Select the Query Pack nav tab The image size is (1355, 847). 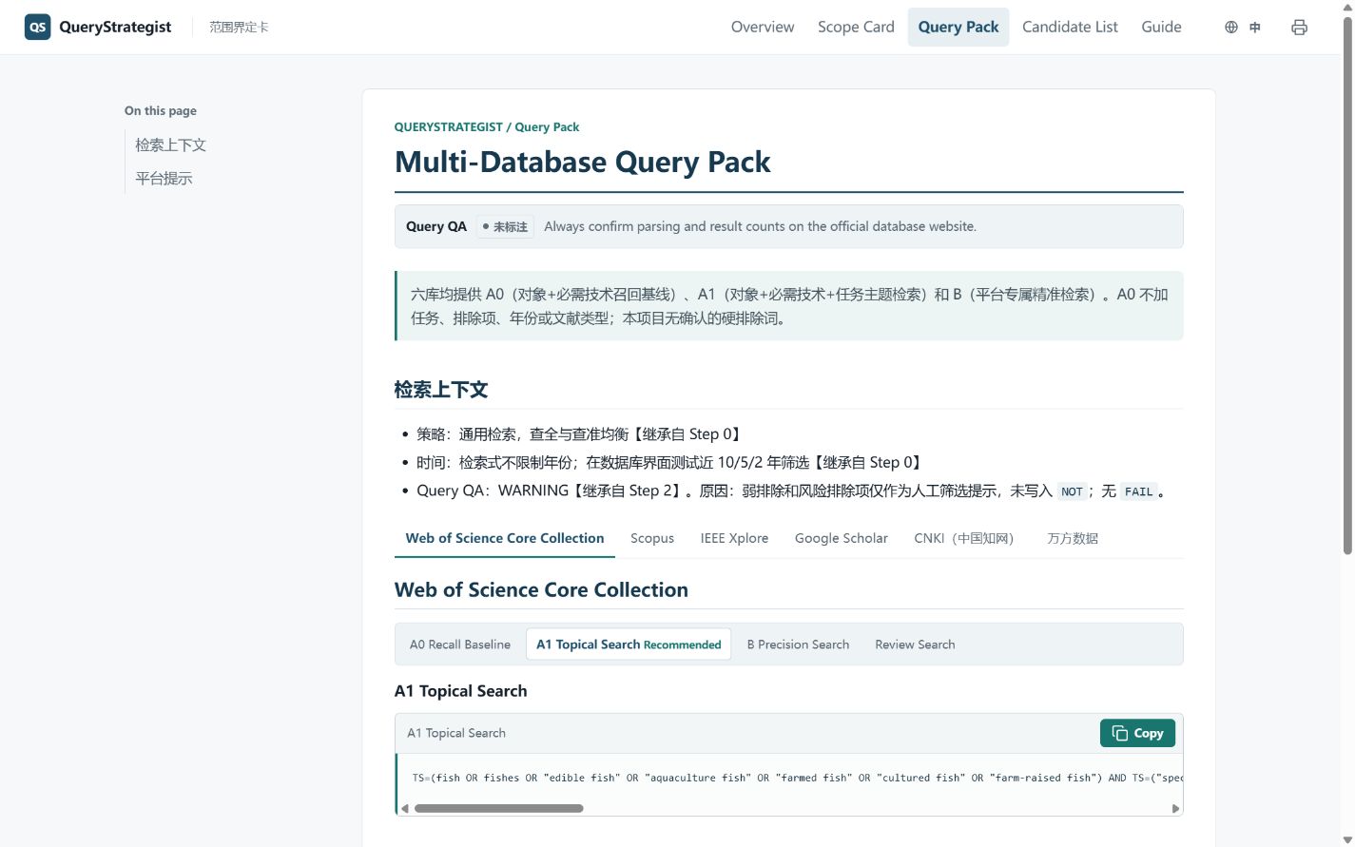point(958,27)
